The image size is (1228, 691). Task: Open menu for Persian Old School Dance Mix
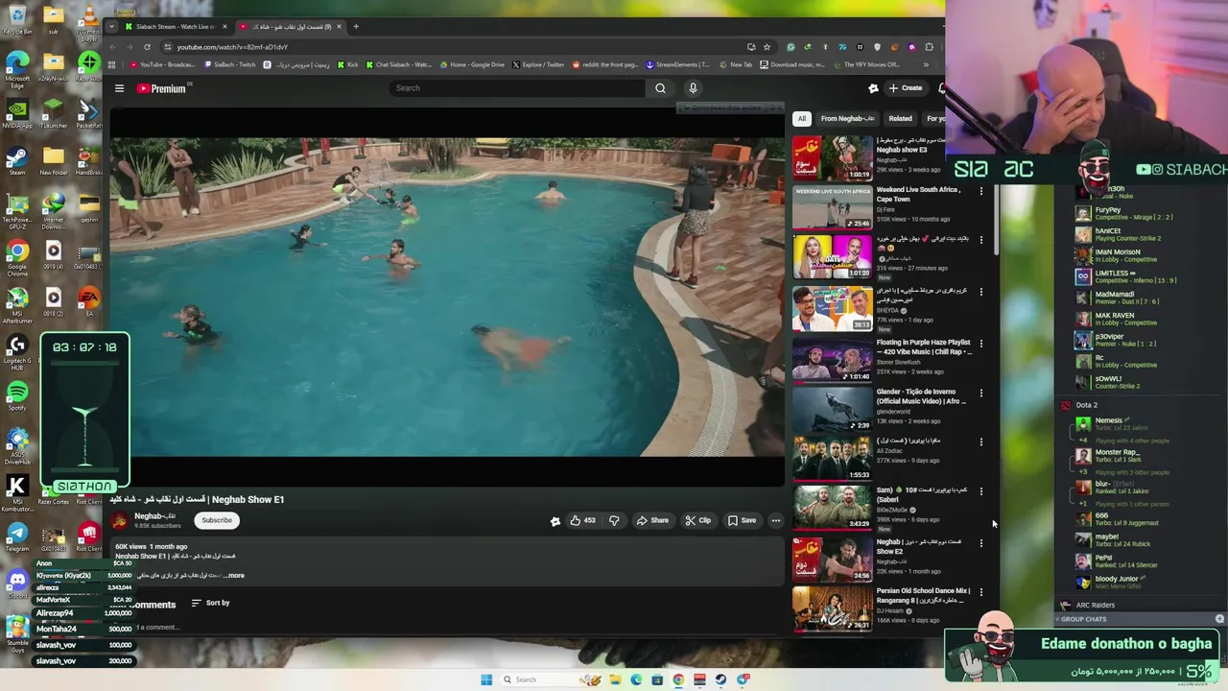[980, 592]
